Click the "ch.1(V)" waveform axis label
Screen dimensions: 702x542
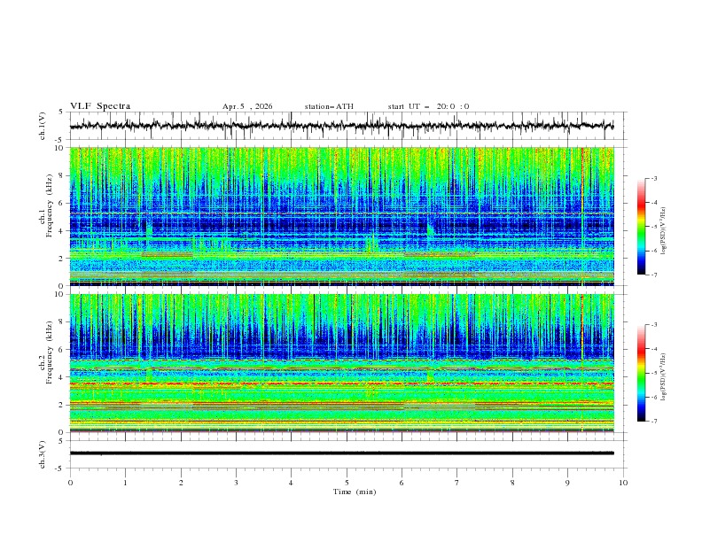[43, 126]
